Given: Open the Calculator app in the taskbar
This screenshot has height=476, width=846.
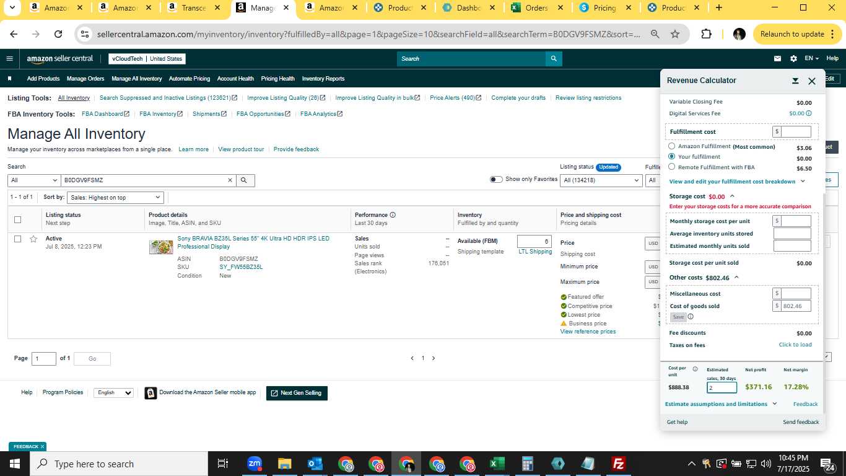Looking at the screenshot, I should 527,464.
